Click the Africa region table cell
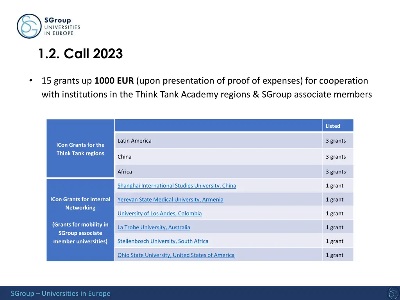 click(x=218, y=171)
